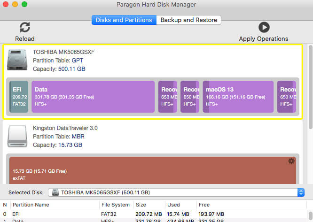Sort table by File System column
This screenshot has width=313, height=222.
click(115, 205)
